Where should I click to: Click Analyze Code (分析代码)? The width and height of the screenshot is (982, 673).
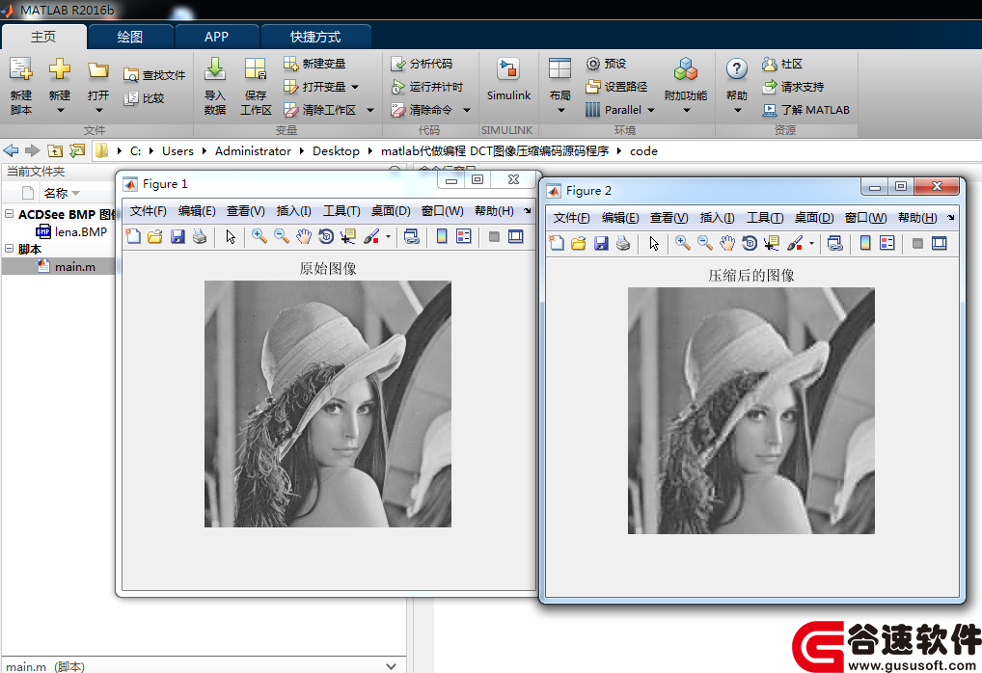coord(421,64)
